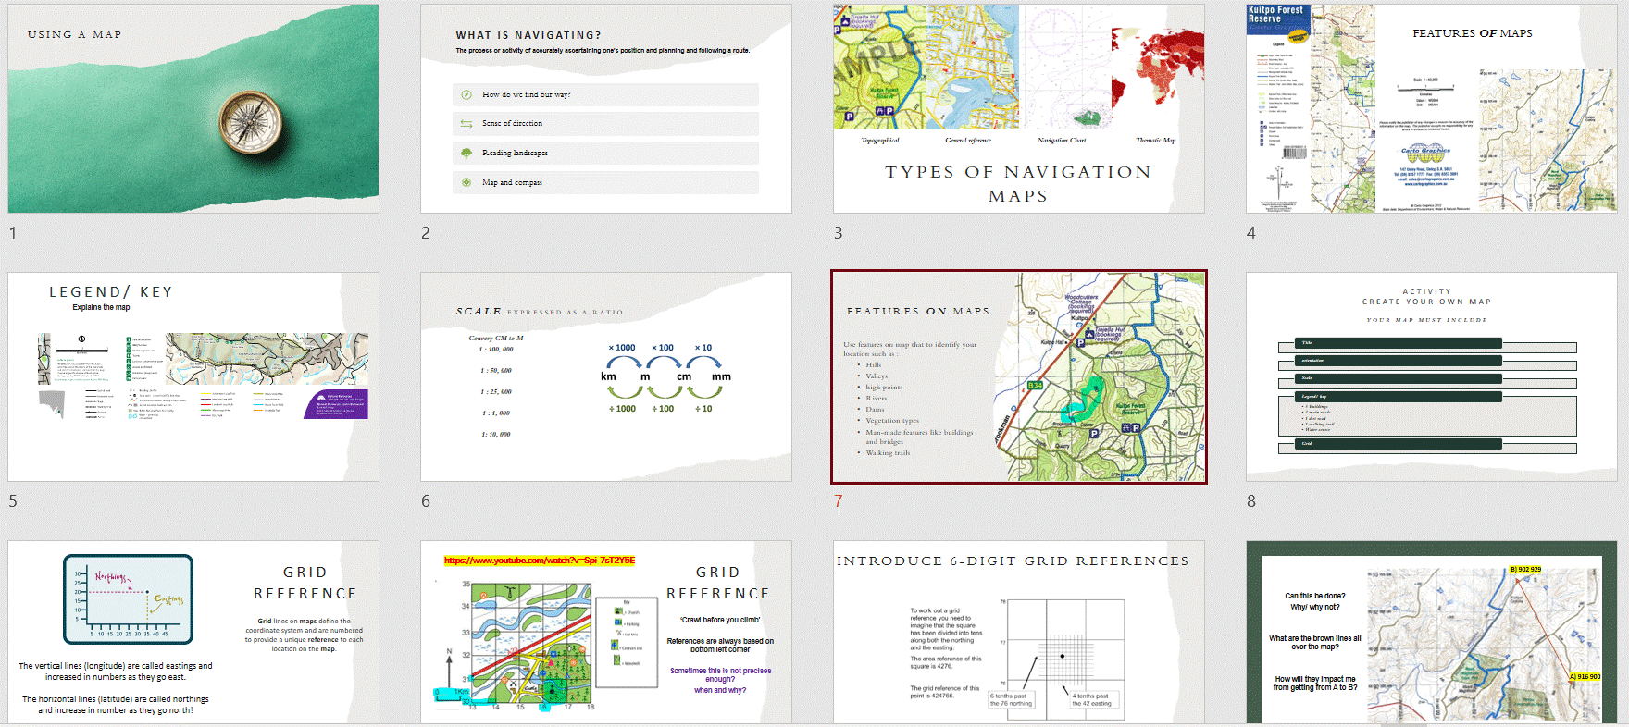
Task: Select the 6-Digit Grid References slide
Action: (x=1019, y=632)
